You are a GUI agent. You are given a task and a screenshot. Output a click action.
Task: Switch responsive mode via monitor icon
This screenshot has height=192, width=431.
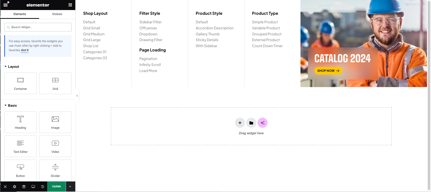pos(33,187)
